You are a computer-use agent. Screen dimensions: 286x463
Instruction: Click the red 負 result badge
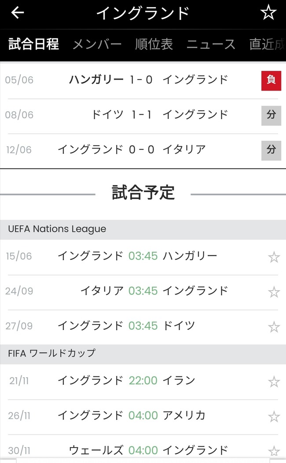(x=271, y=80)
